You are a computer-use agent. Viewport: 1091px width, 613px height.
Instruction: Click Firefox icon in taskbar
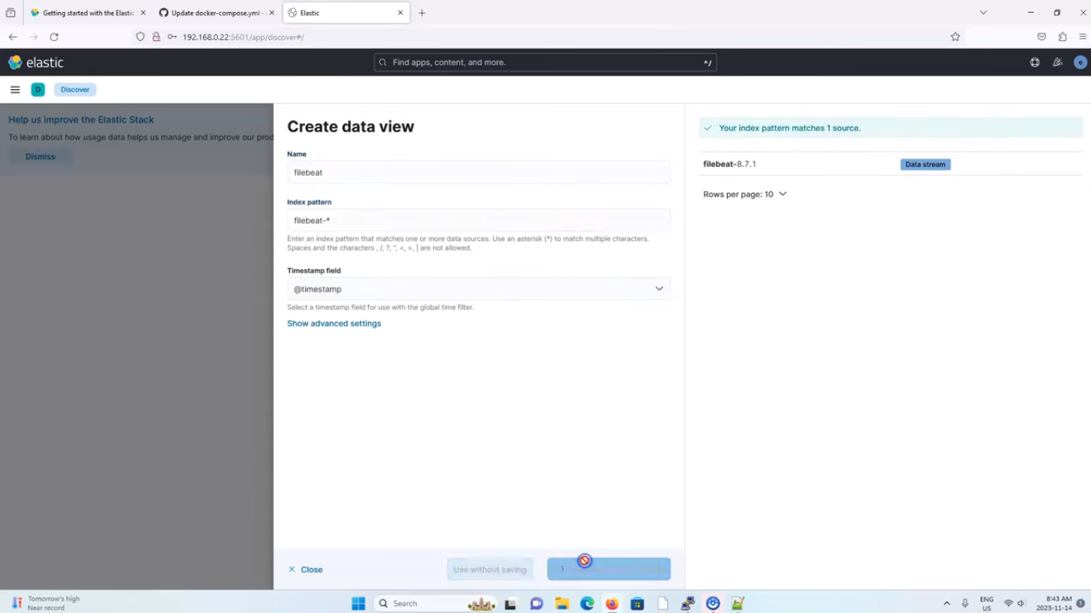(x=612, y=603)
